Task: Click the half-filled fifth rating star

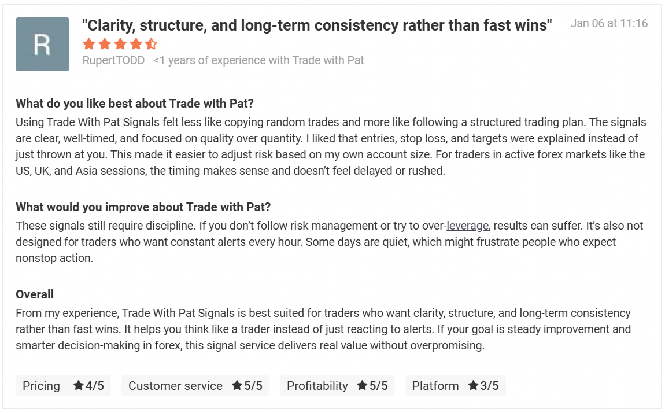Action: click(151, 44)
